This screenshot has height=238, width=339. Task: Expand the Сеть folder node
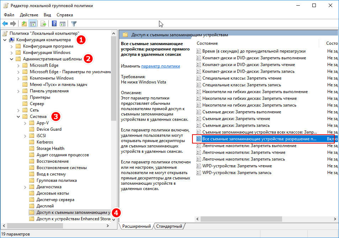coord(18,110)
